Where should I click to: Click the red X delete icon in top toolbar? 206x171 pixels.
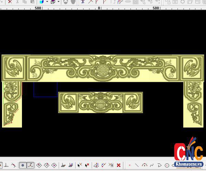click(10, 2)
